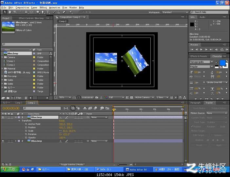Click the Composition Mini-Flowchart icon in timeline
This screenshot has width=230, height=177.
pos(66,108)
